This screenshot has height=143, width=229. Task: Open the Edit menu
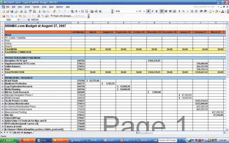(14, 7)
